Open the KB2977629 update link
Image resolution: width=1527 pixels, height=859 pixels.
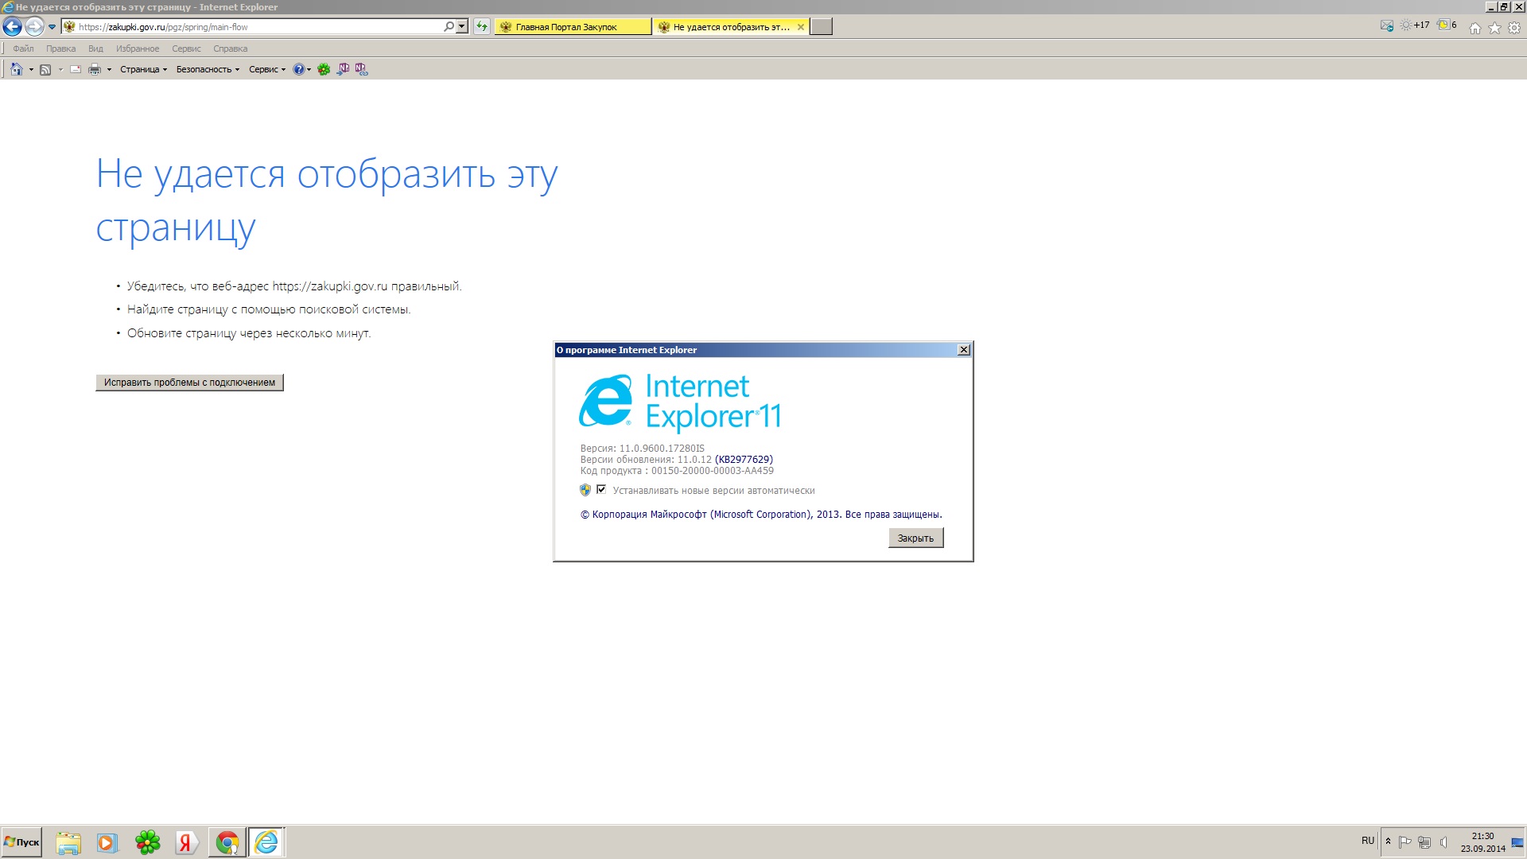(x=744, y=460)
